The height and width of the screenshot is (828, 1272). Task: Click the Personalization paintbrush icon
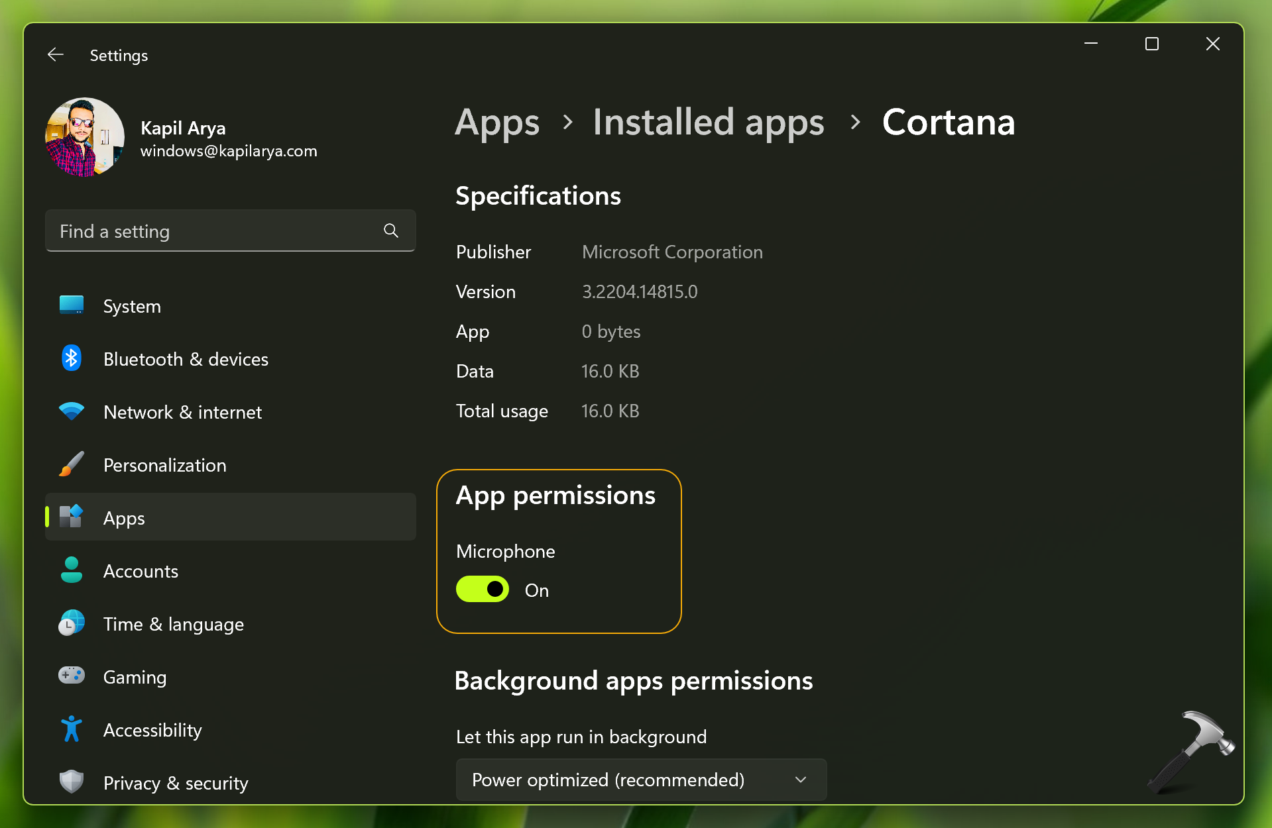pos(72,464)
